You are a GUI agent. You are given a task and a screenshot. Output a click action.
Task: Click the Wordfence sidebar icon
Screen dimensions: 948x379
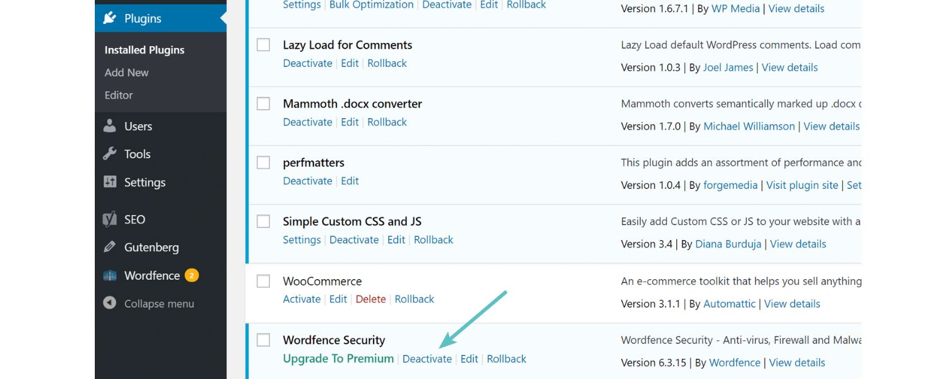109,275
